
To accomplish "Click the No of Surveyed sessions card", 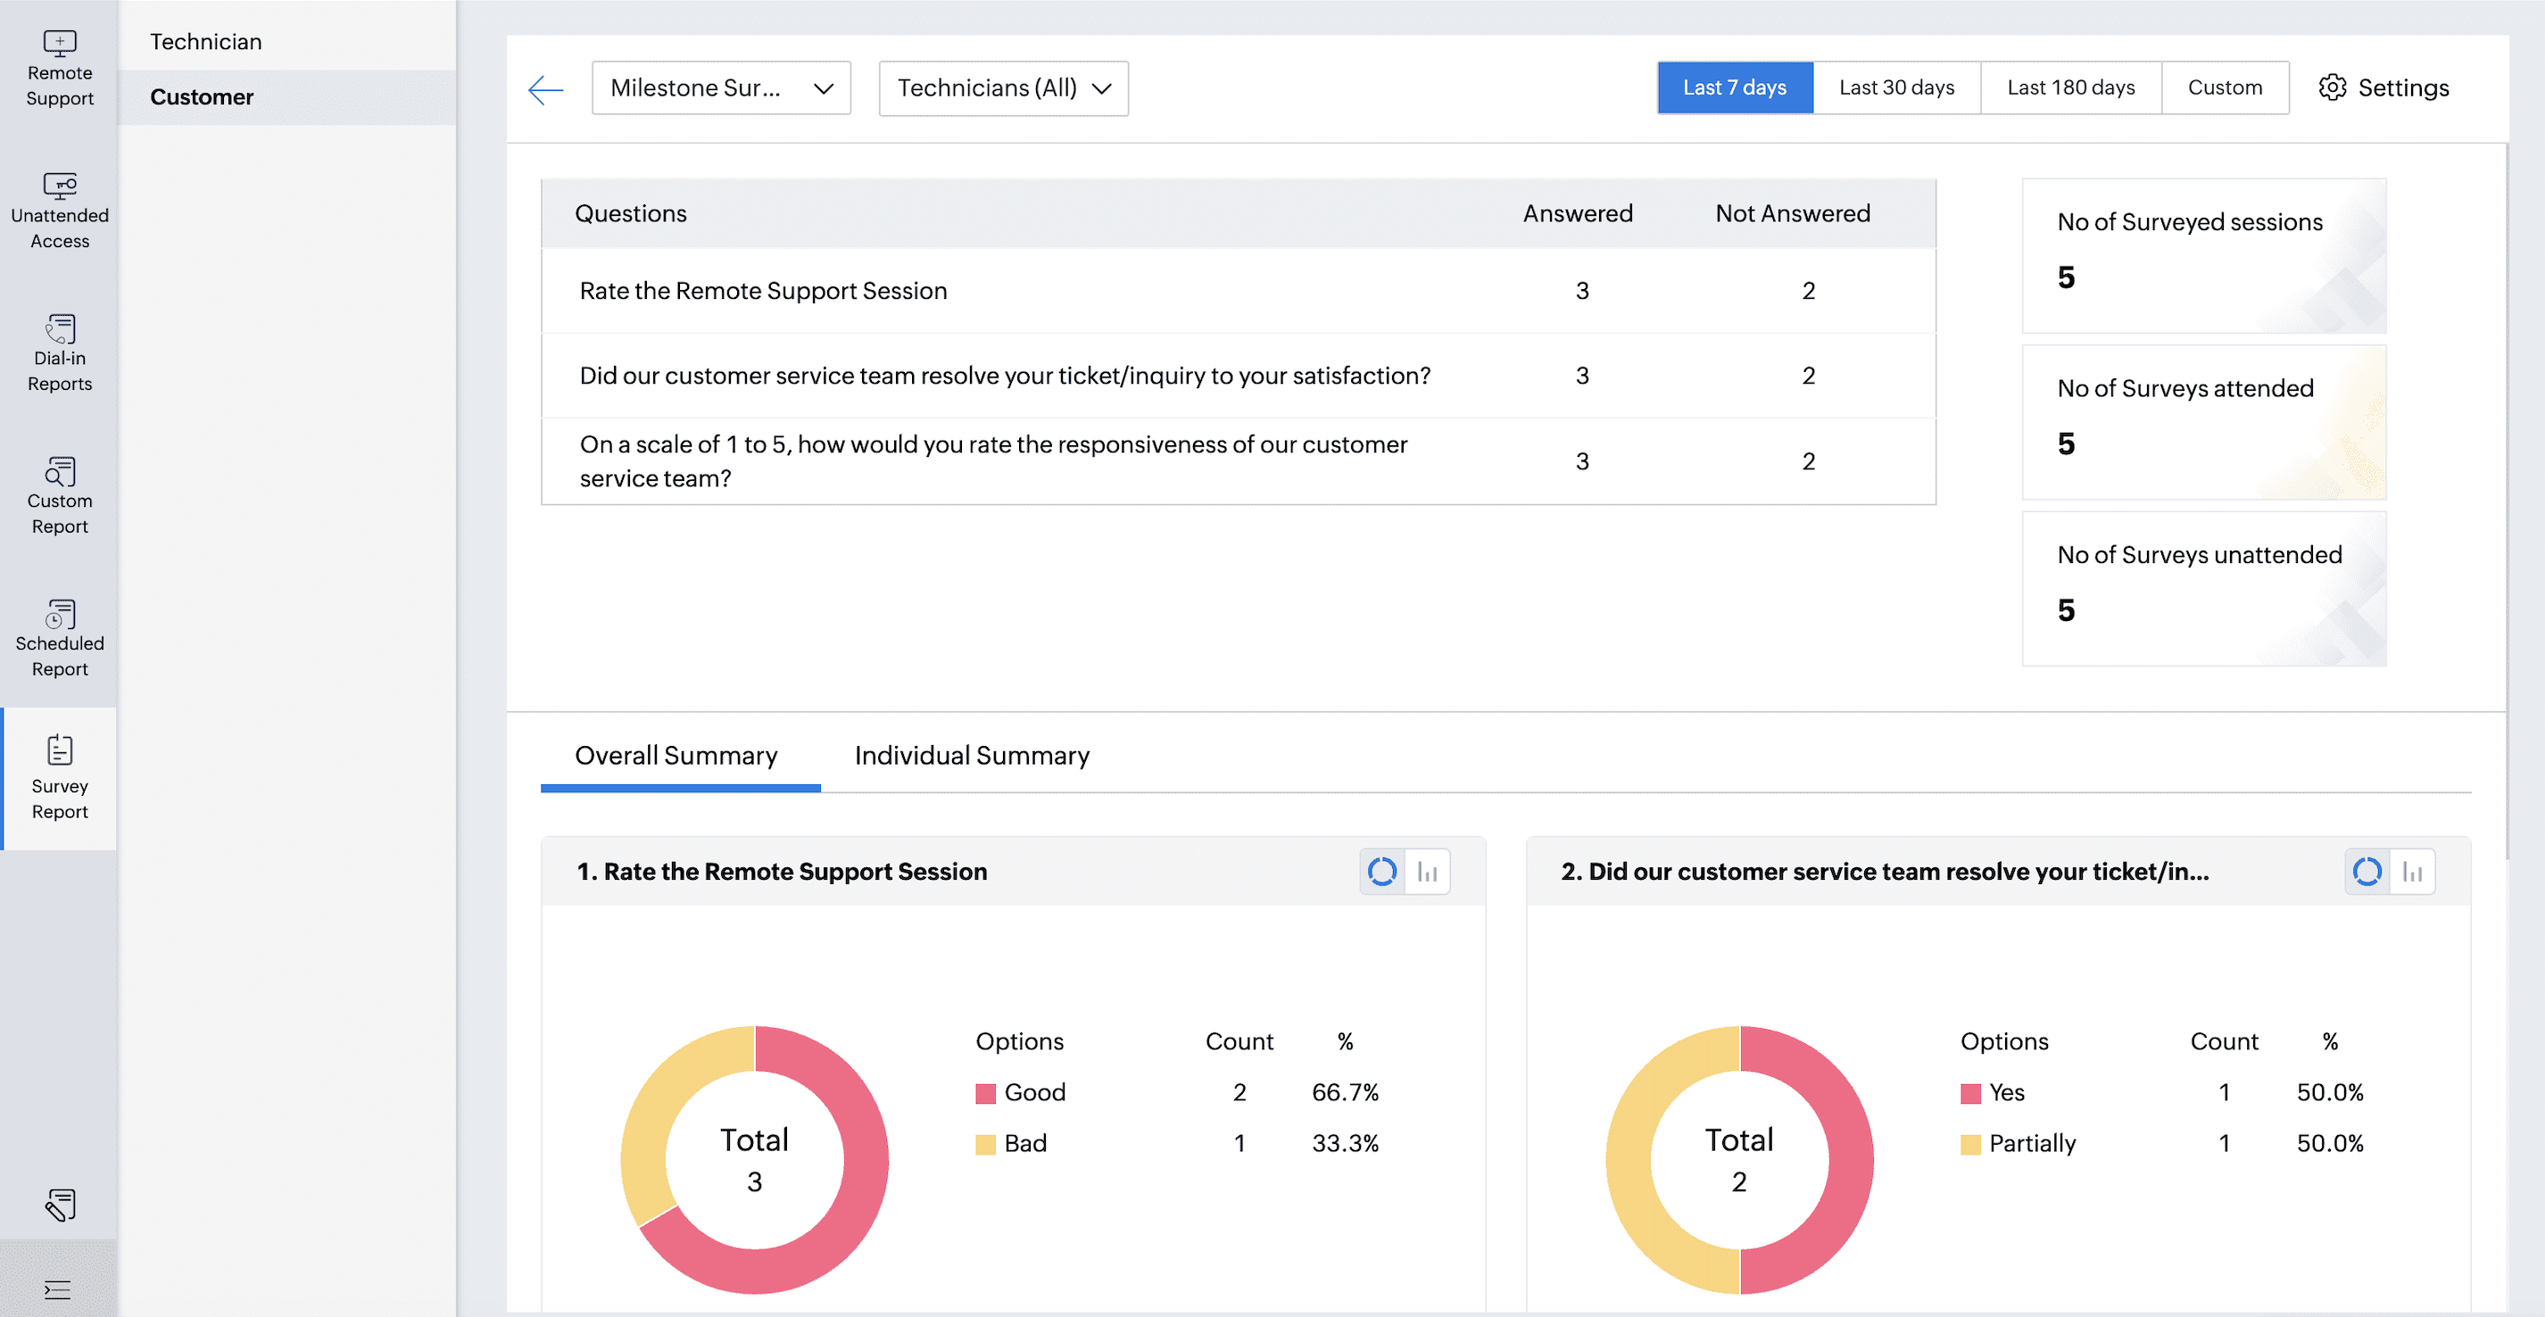I will coord(2203,255).
